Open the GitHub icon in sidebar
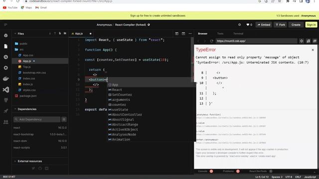This screenshot has height=179, width=319. (x=5, y=100)
